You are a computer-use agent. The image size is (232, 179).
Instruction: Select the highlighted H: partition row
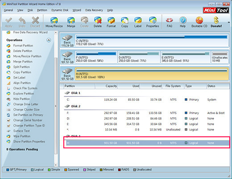pos(148,143)
